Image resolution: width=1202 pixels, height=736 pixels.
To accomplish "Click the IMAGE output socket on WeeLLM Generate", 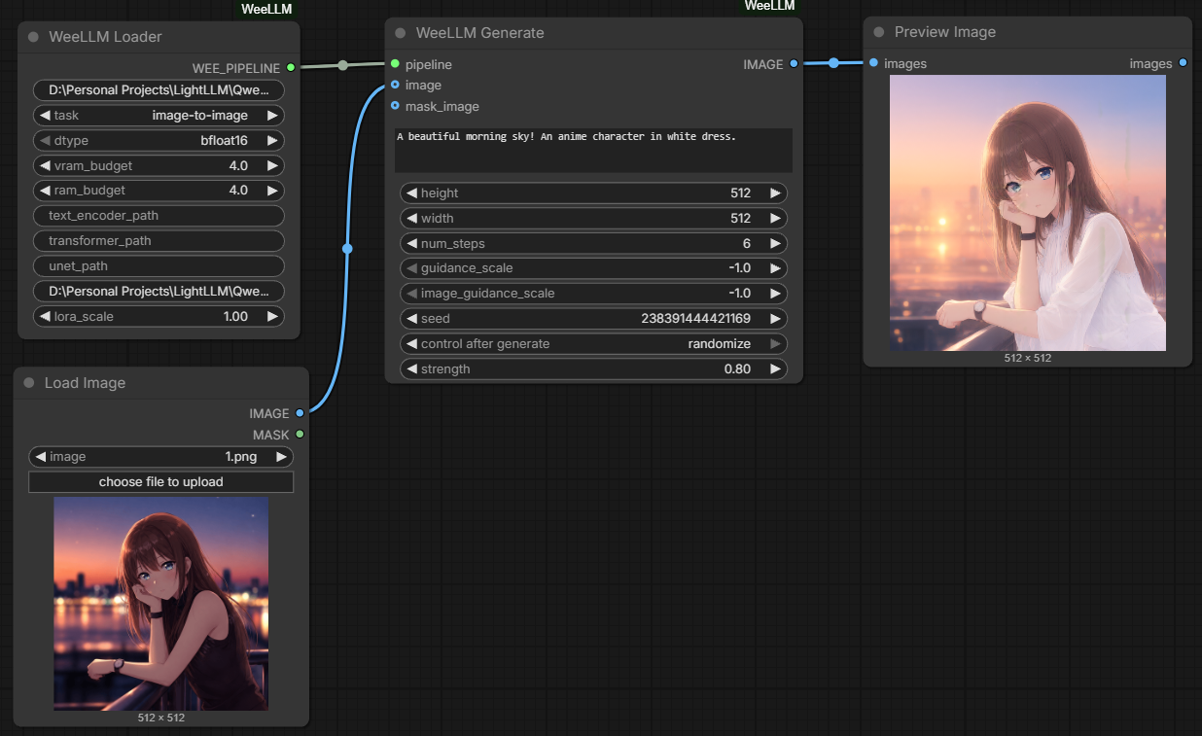I will tap(794, 64).
